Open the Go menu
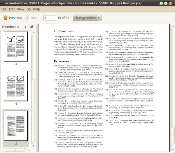The width and height of the screenshot is (175, 153). tap(29, 9)
